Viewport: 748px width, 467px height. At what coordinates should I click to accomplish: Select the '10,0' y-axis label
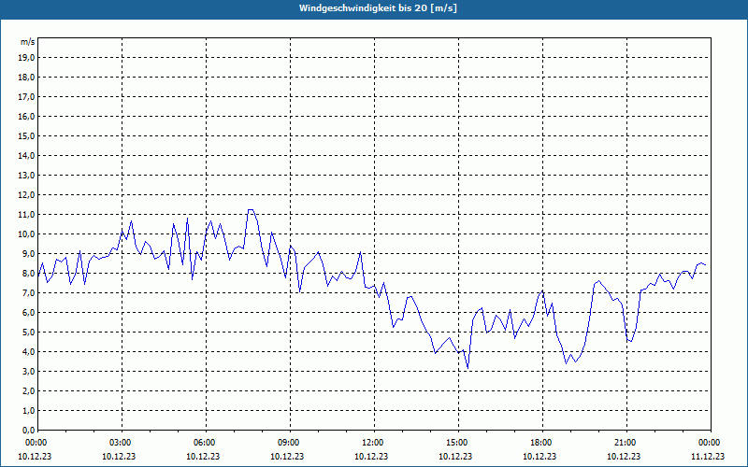(x=26, y=234)
